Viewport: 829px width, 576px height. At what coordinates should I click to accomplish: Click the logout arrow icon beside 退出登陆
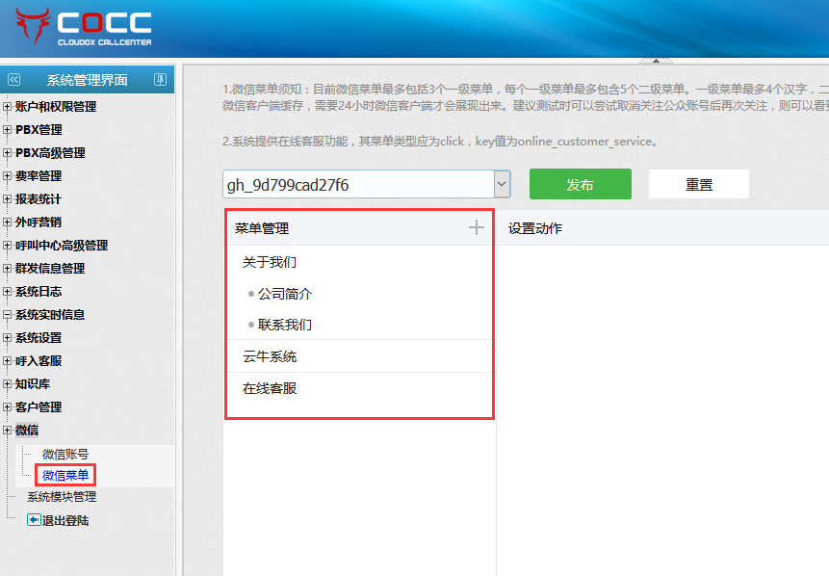tap(34, 520)
